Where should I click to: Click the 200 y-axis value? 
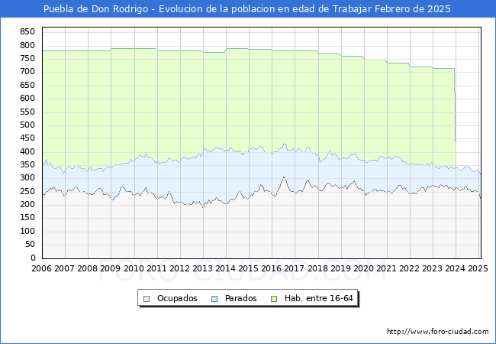point(27,204)
